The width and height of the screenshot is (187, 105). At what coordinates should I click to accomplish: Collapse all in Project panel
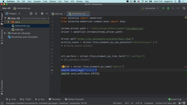(36, 14)
